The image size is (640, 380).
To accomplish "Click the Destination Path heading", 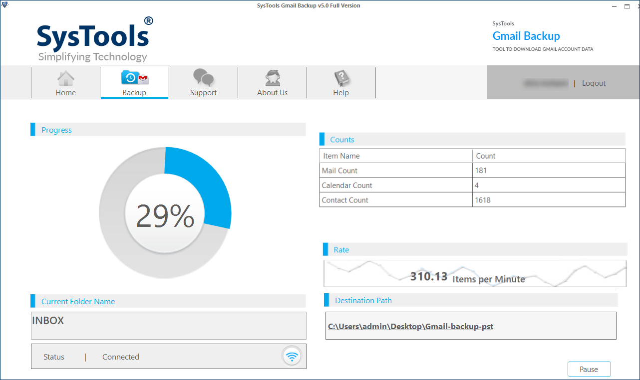I will [363, 301].
